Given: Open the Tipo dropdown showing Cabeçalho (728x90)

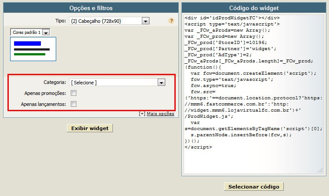Looking at the screenshot, I should (109, 21).
